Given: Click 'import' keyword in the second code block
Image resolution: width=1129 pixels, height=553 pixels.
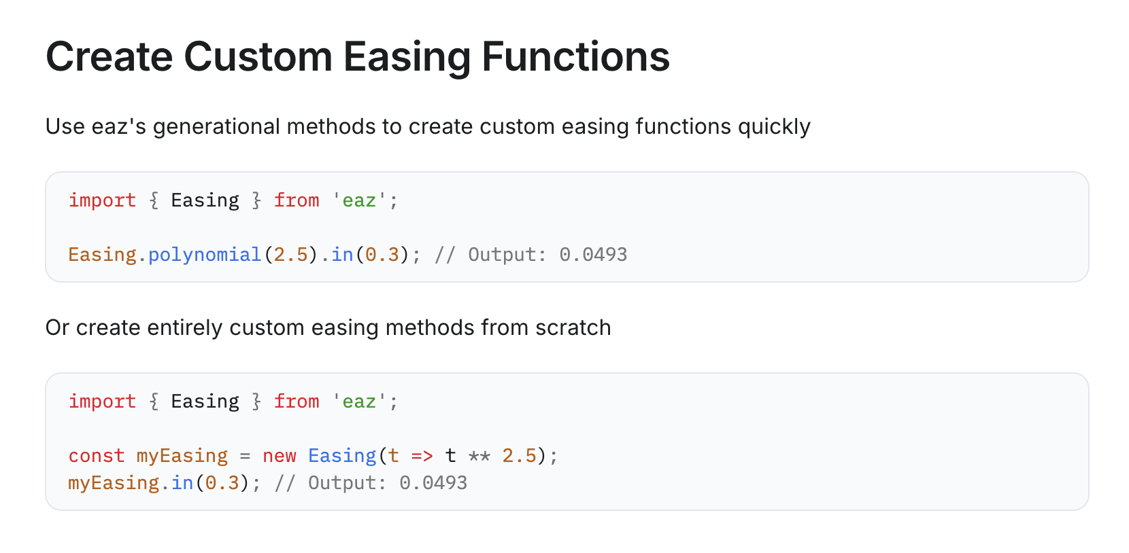Looking at the screenshot, I should click(x=102, y=402).
